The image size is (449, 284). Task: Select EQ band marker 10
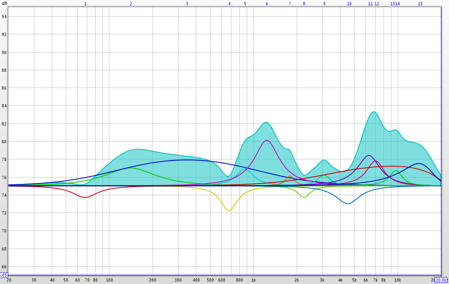pyautogui.click(x=349, y=4)
